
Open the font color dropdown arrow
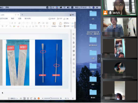pos(20,26)
